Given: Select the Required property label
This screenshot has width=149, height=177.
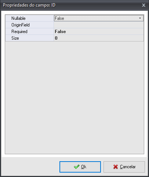Looking at the screenshot, I should 19,32.
